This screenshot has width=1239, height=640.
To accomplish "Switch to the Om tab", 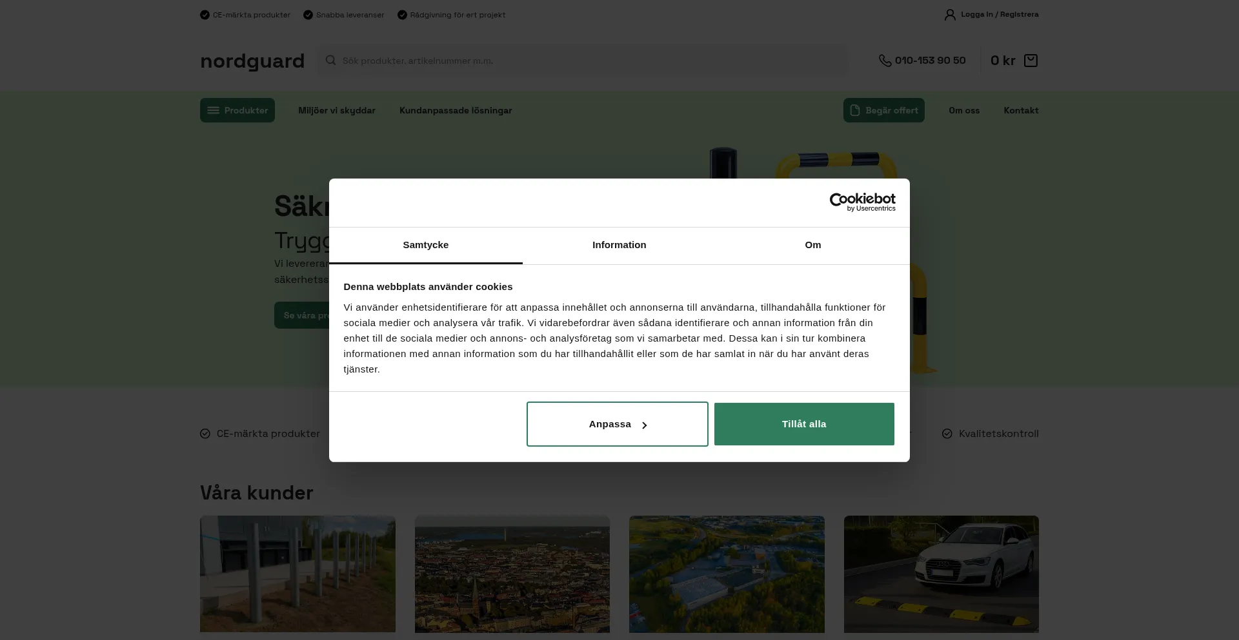I will click(812, 245).
